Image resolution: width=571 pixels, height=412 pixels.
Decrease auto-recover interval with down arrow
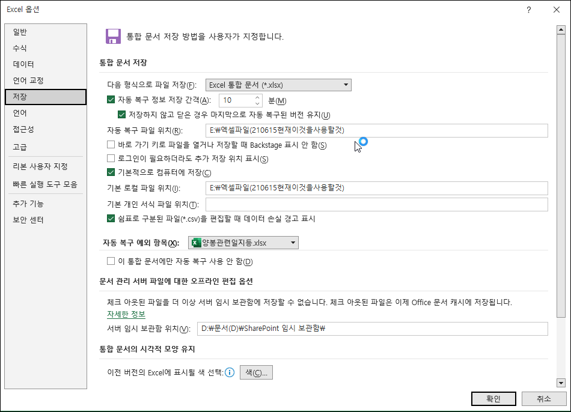tap(257, 103)
